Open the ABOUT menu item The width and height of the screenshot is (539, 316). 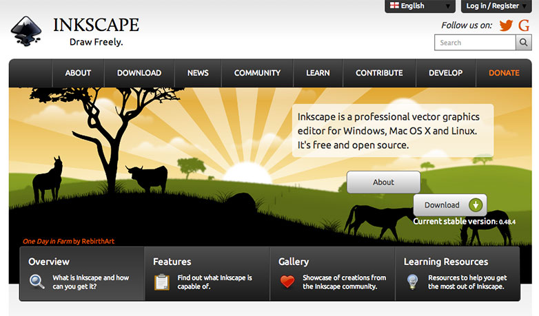(78, 73)
